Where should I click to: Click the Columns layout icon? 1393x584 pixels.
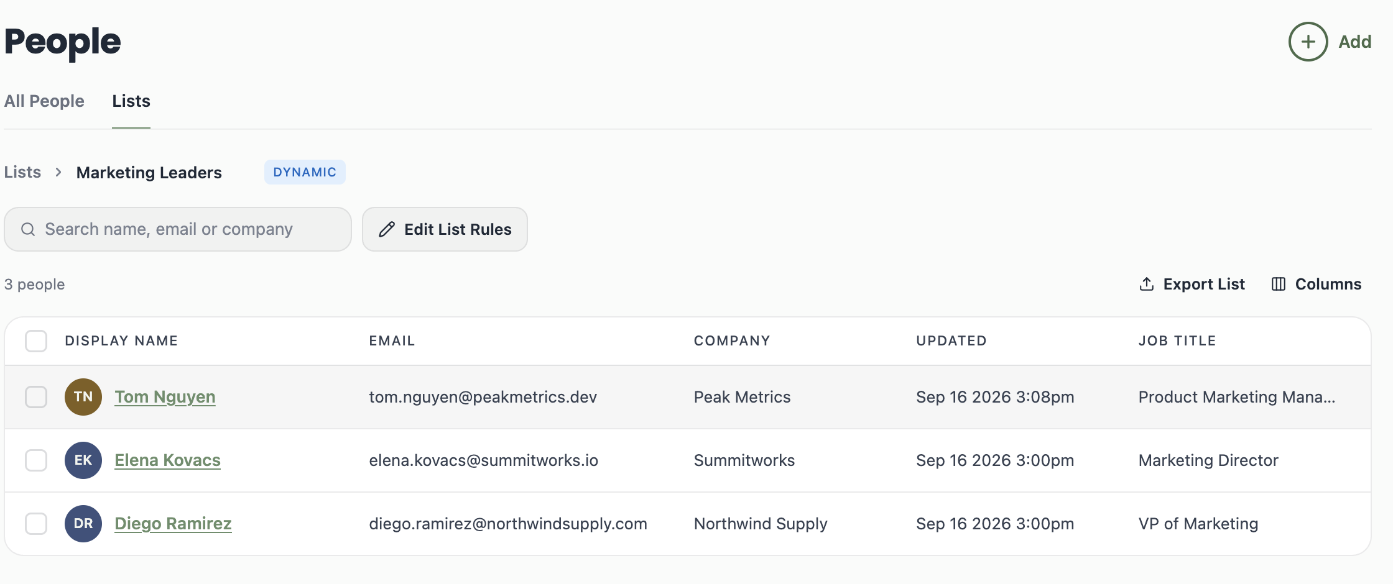point(1279,284)
